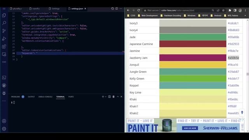Toggle the browser side panel
Screen dimensions: 249x140
(x=235, y=10)
